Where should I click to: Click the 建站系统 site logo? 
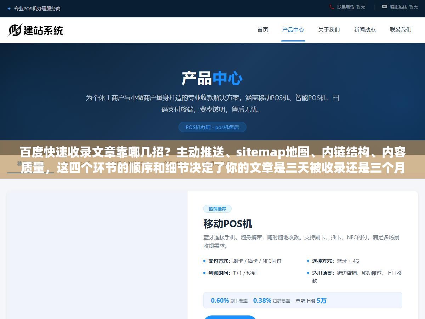(x=35, y=30)
